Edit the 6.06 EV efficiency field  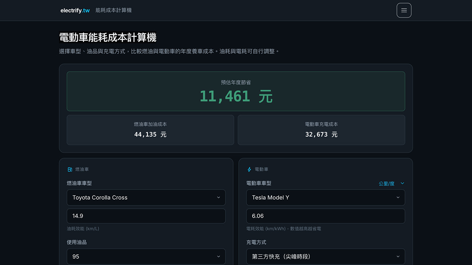(326, 216)
